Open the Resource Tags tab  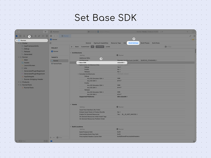point(116,43)
